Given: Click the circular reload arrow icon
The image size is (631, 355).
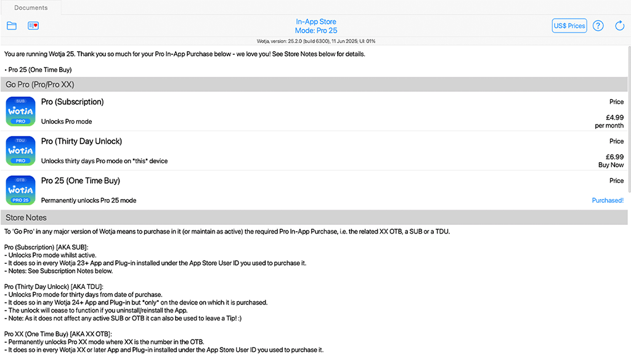Looking at the screenshot, I should tap(619, 25).
